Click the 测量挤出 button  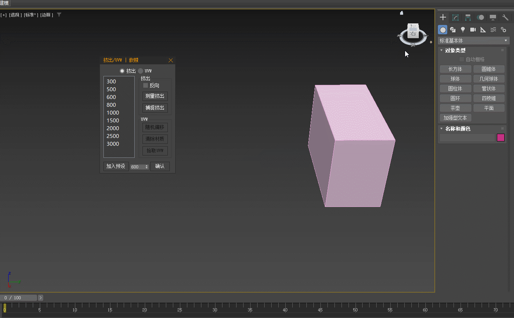point(155,96)
